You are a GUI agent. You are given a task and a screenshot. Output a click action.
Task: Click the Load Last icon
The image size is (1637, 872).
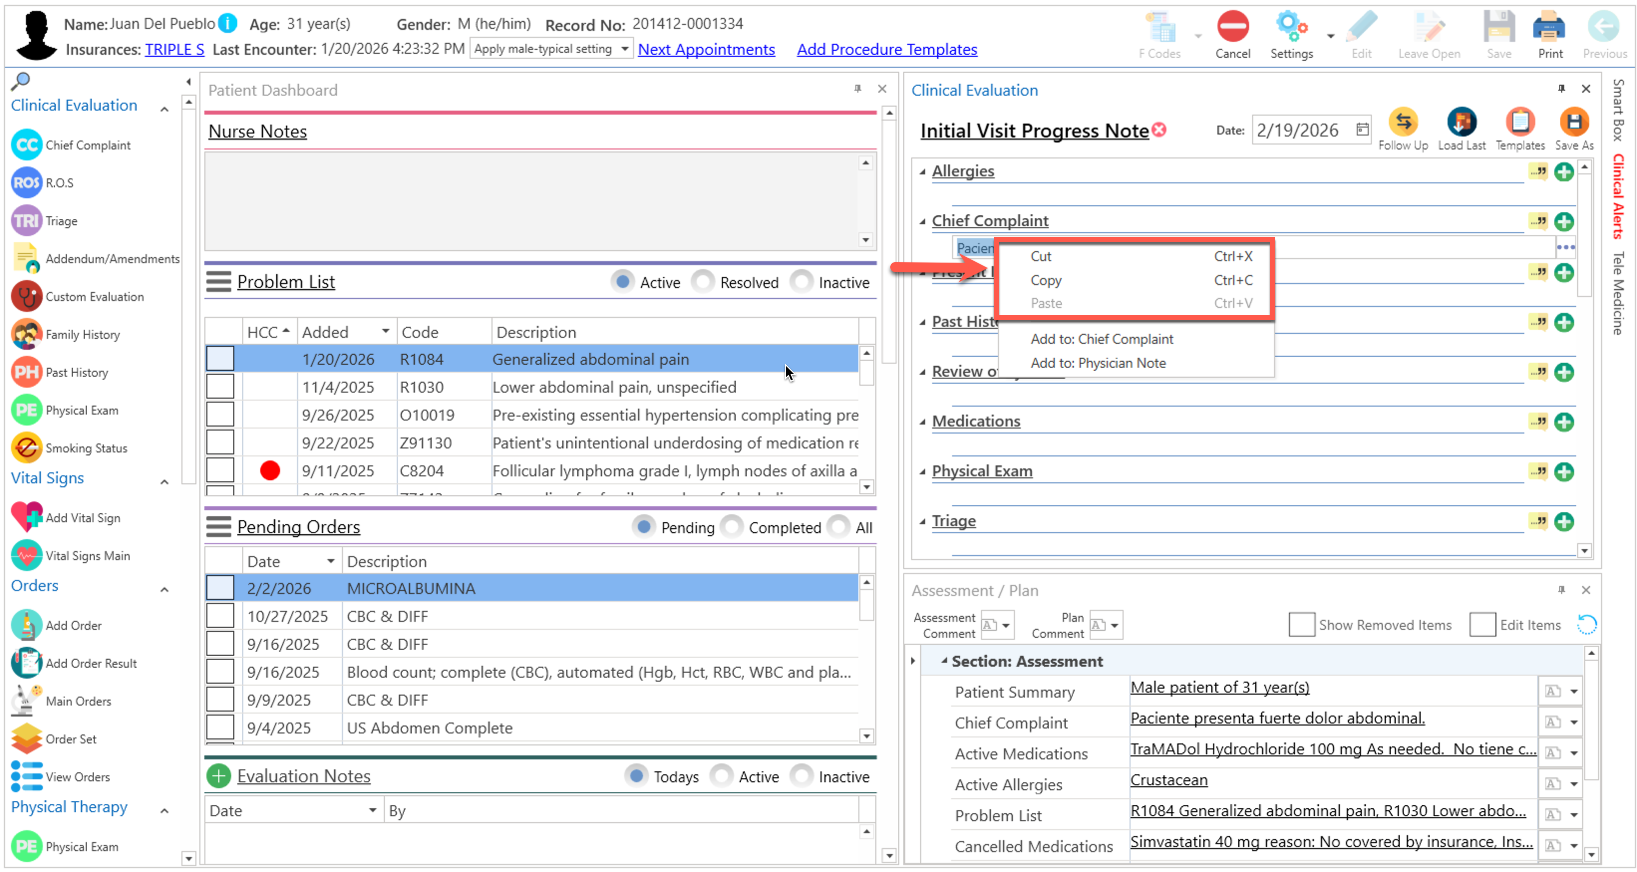click(1461, 122)
